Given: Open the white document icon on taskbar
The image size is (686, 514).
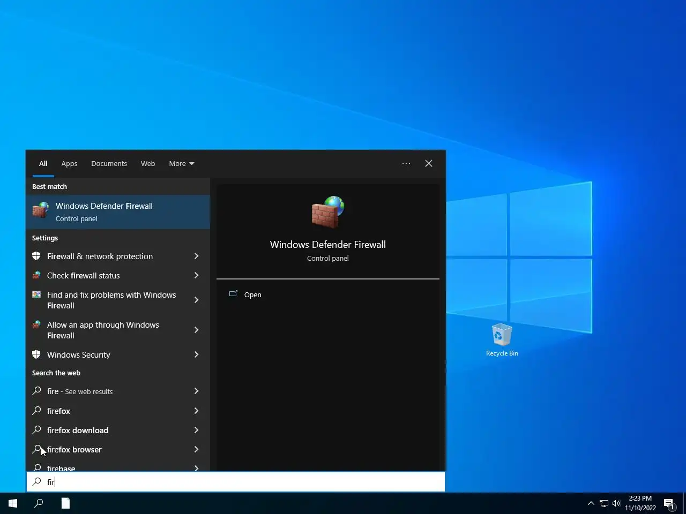Looking at the screenshot, I should click(65, 503).
